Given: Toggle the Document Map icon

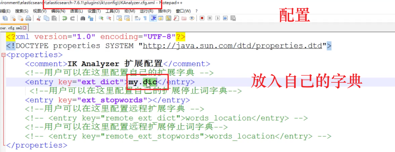Looking at the screenshot, I should coord(168,18).
